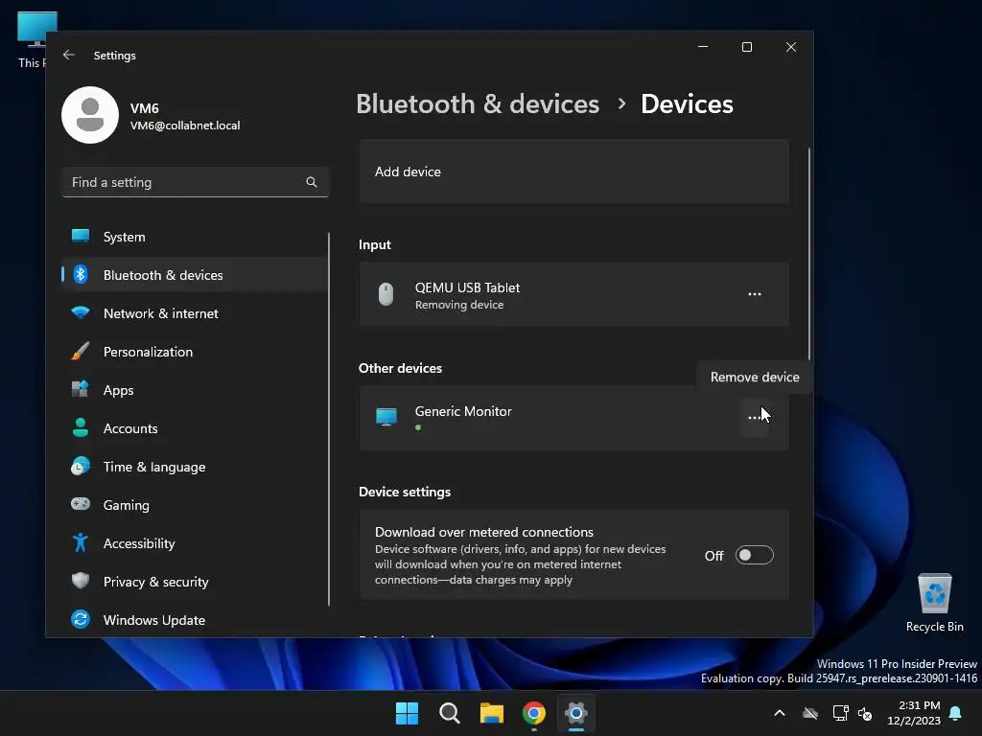Click the Generic Monitor display icon
The image size is (982, 736).
coord(386,417)
